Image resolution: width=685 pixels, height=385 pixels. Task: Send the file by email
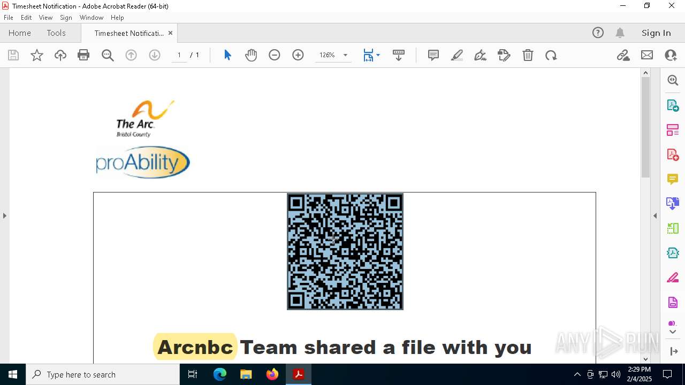pyautogui.click(x=647, y=55)
